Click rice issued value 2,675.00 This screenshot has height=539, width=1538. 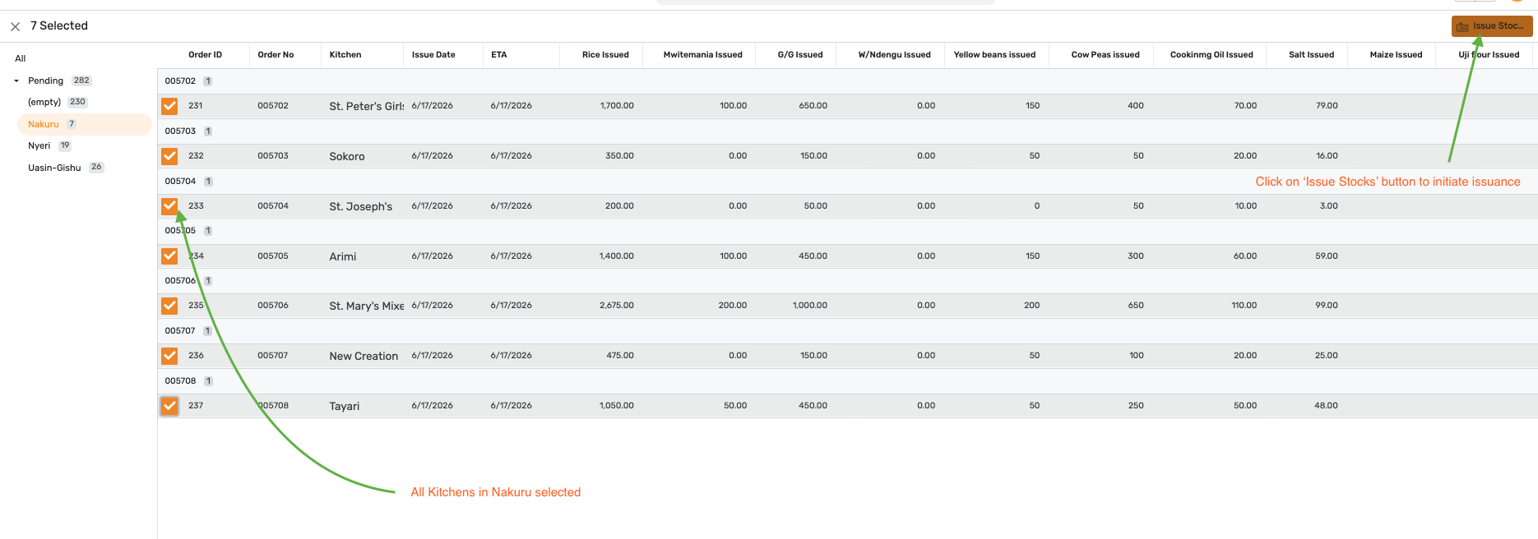(x=617, y=306)
